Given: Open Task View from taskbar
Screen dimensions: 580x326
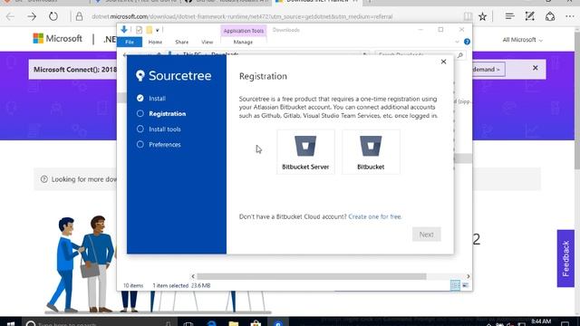Looking at the screenshot, I should [188, 324].
